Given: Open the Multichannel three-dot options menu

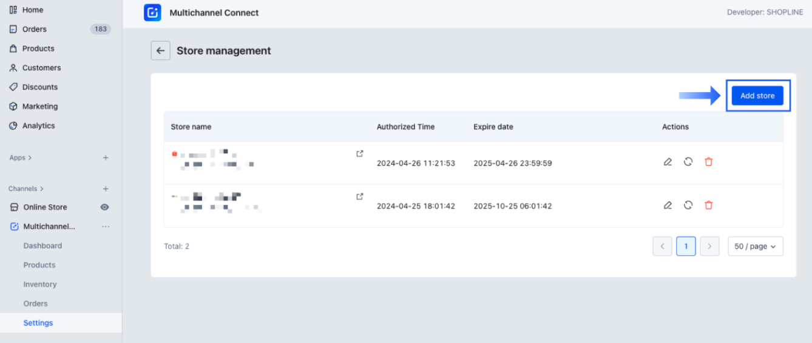Looking at the screenshot, I should 106,227.
